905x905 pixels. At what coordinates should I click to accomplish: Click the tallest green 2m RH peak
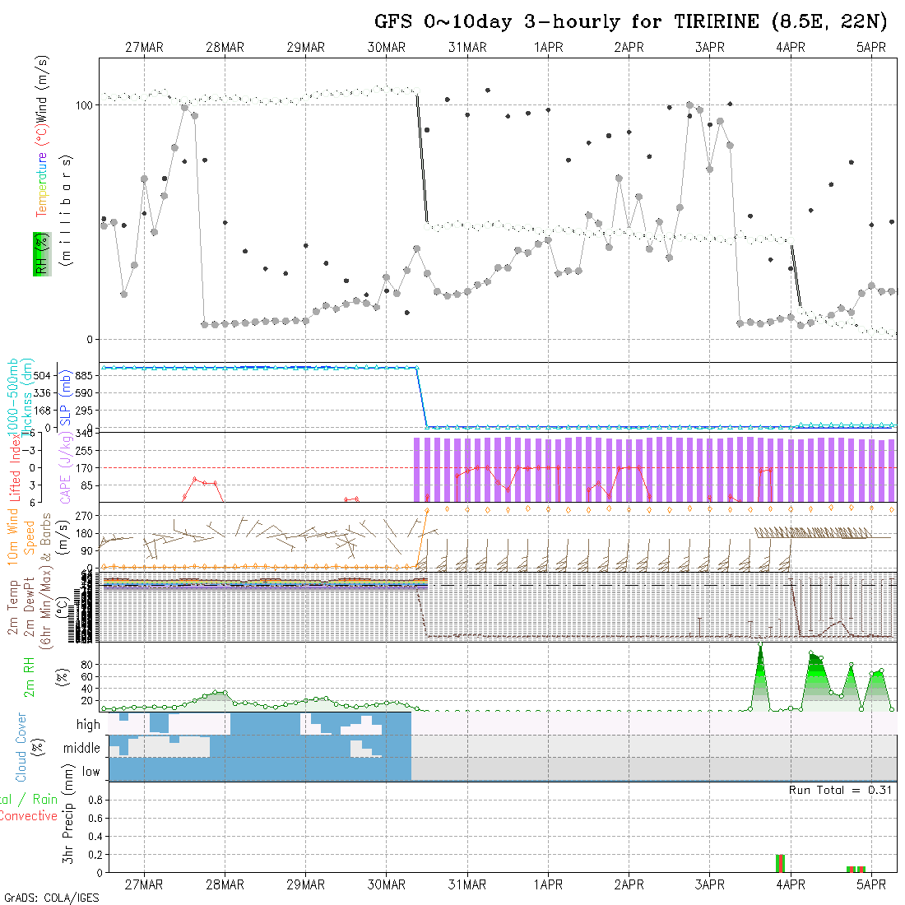coord(760,658)
